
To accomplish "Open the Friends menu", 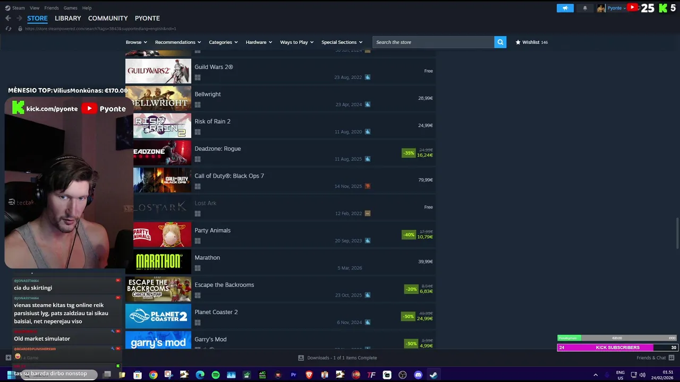I will click(x=52, y=8).
